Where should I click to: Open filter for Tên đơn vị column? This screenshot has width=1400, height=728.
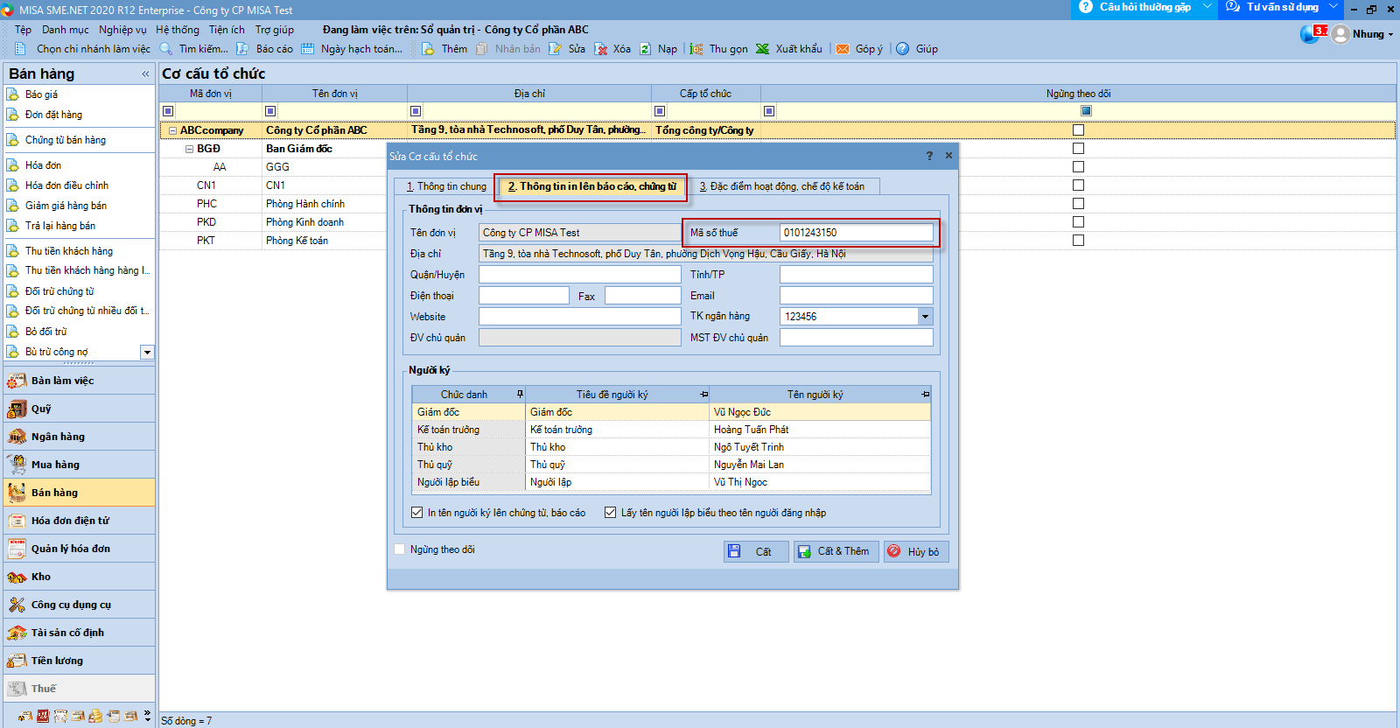[x=270, y=111]
